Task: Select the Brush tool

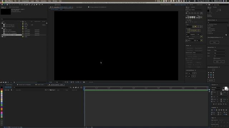Action: pyautogui.click(x=32, y=5)
